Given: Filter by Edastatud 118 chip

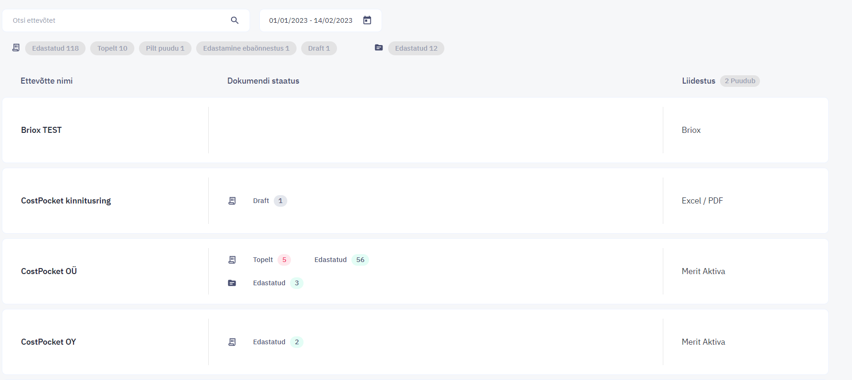Looking at the screenshot, I should (x=55, y=48).
